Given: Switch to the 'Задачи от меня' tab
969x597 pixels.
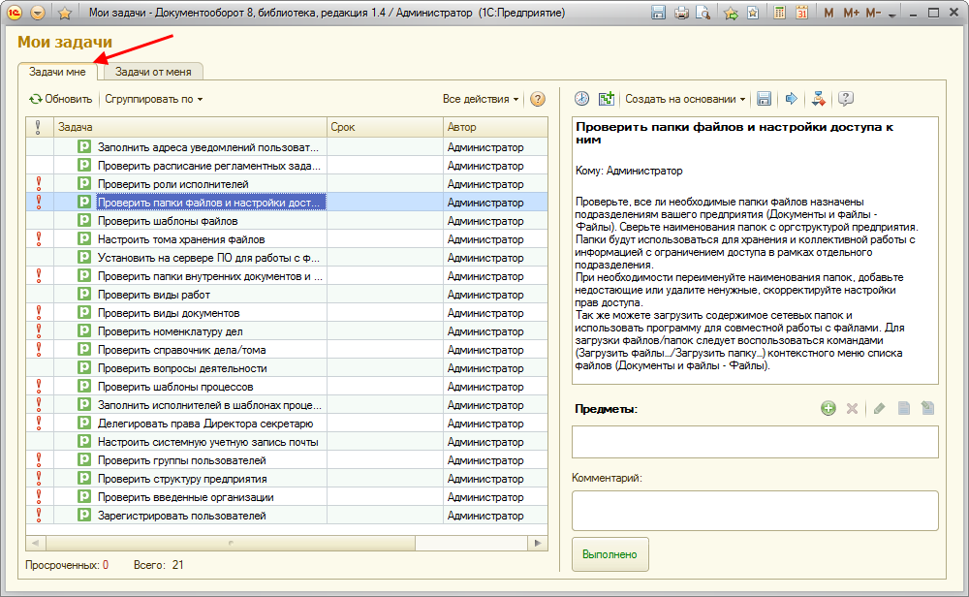Looking at the screenshot, I should tap(153, 72).
